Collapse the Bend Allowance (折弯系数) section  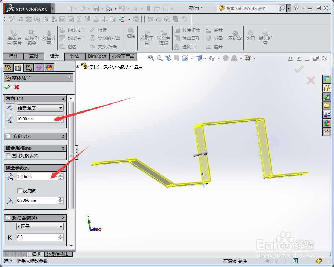pos(63,218)
